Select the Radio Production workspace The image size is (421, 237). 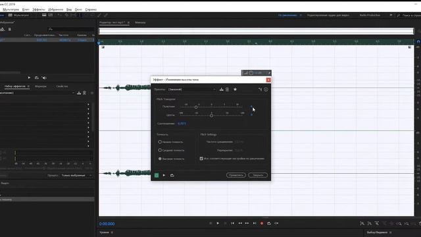click(x=370, y=15)
